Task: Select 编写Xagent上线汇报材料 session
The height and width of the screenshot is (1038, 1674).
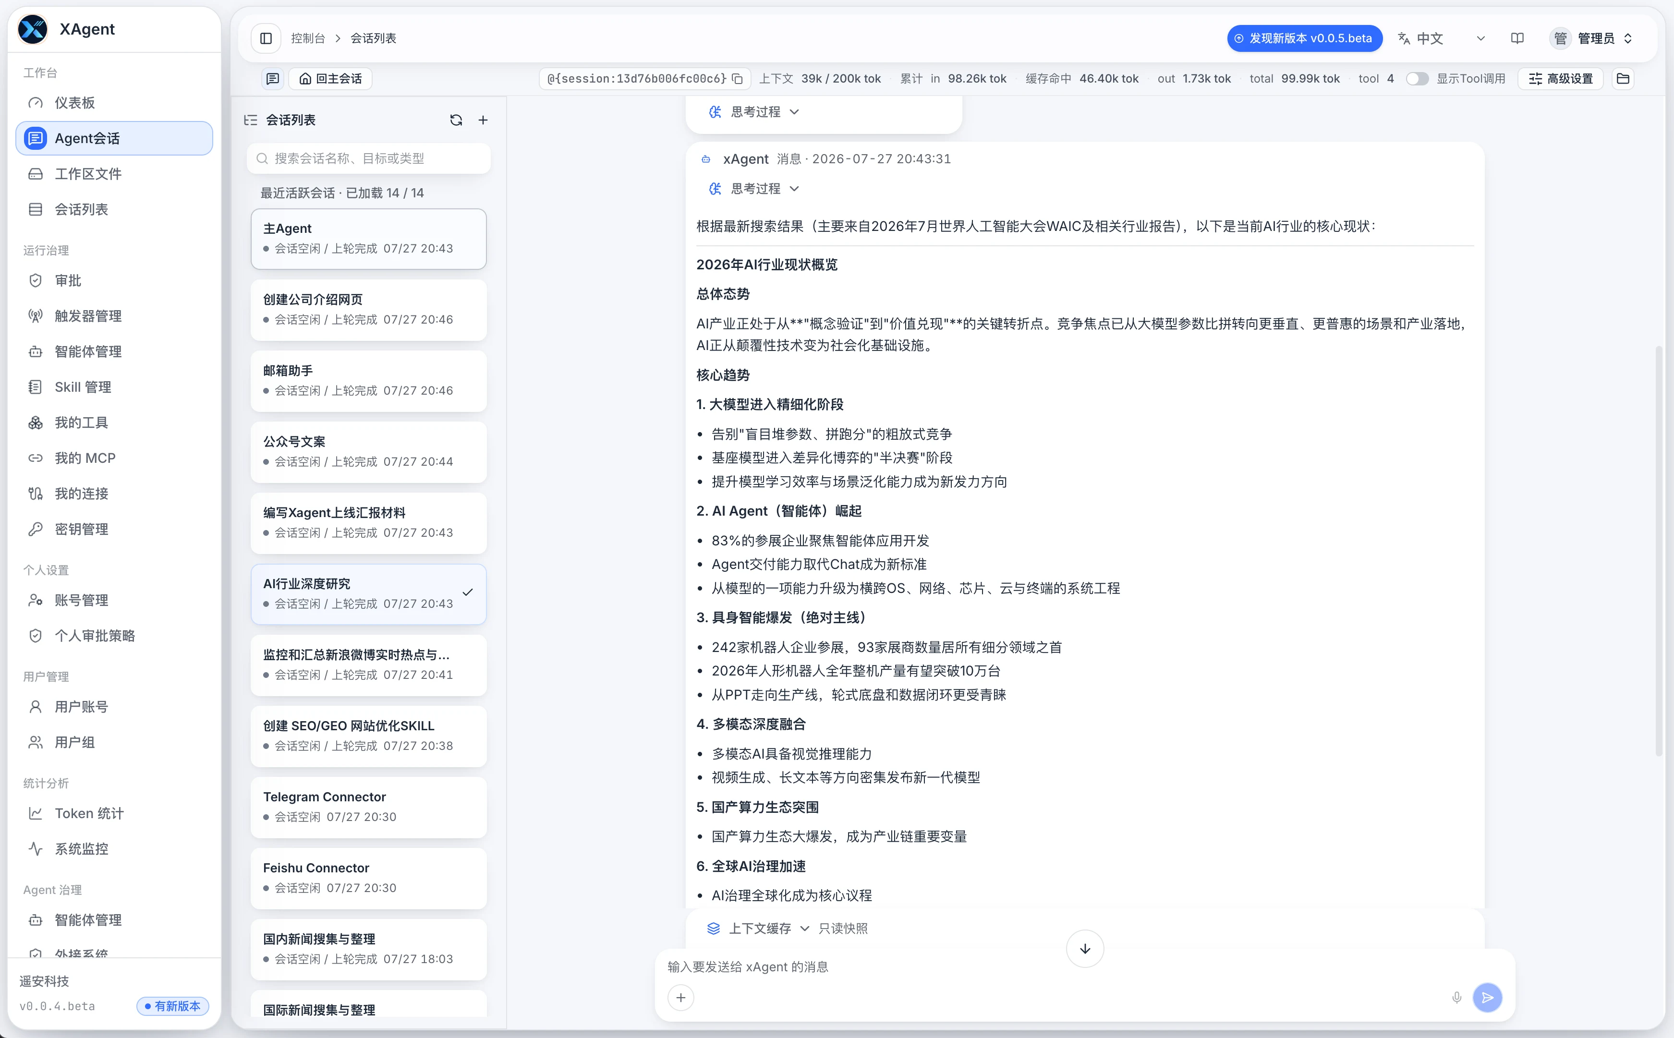Action: click(x=369, y=523)
